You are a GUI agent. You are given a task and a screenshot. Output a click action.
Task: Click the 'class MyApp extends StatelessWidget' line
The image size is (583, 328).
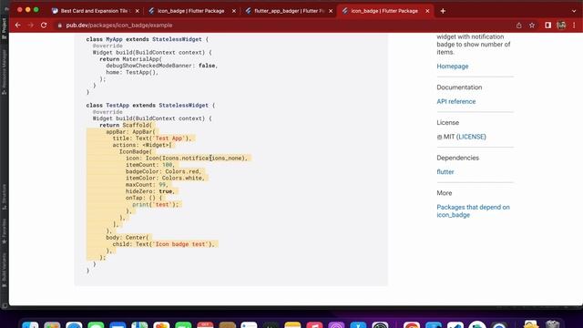pyautogui.click(x=148, y=39)
